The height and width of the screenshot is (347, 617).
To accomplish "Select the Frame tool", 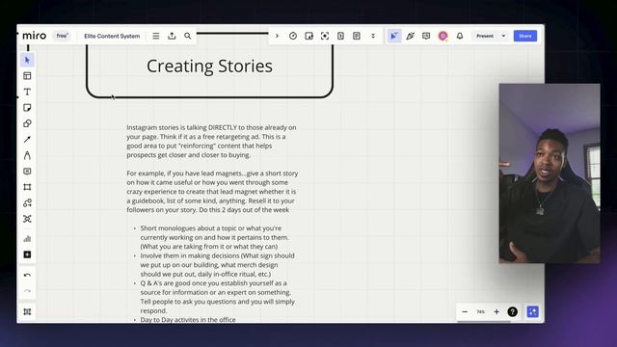I will 27,187.
